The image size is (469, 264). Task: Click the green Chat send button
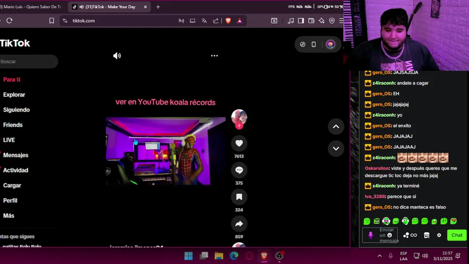pos(457,235)
